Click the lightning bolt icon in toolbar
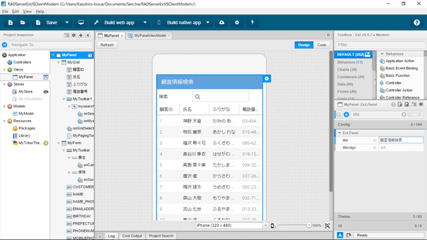427x240 pixels. tap(252, 23)
